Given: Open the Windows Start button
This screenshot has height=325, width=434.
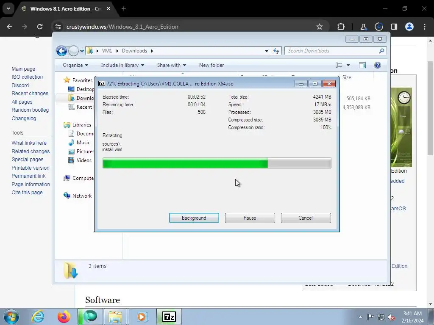Looking at the screenshot, I should [x=11, y=317].
